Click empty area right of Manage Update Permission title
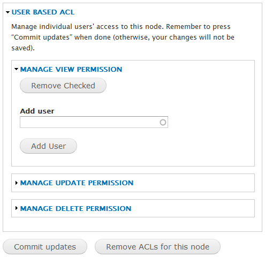The image size is (265, 257). point(193,183)
